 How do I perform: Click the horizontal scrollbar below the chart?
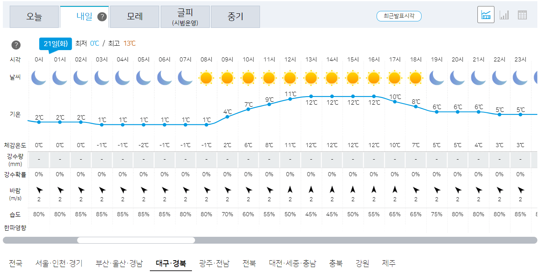click(136, 240)
